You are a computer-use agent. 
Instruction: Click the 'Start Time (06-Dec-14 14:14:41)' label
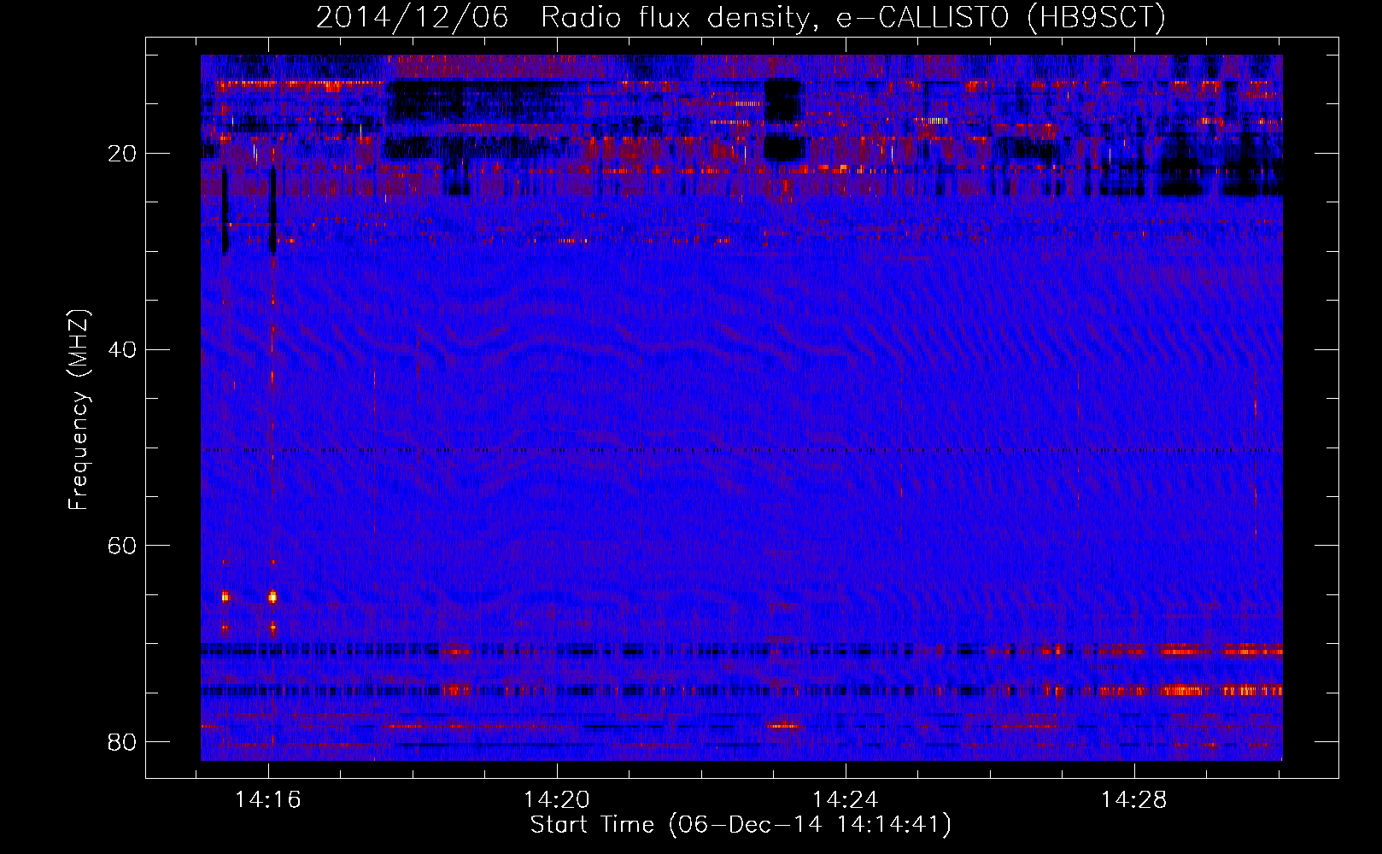coord(741,825)
